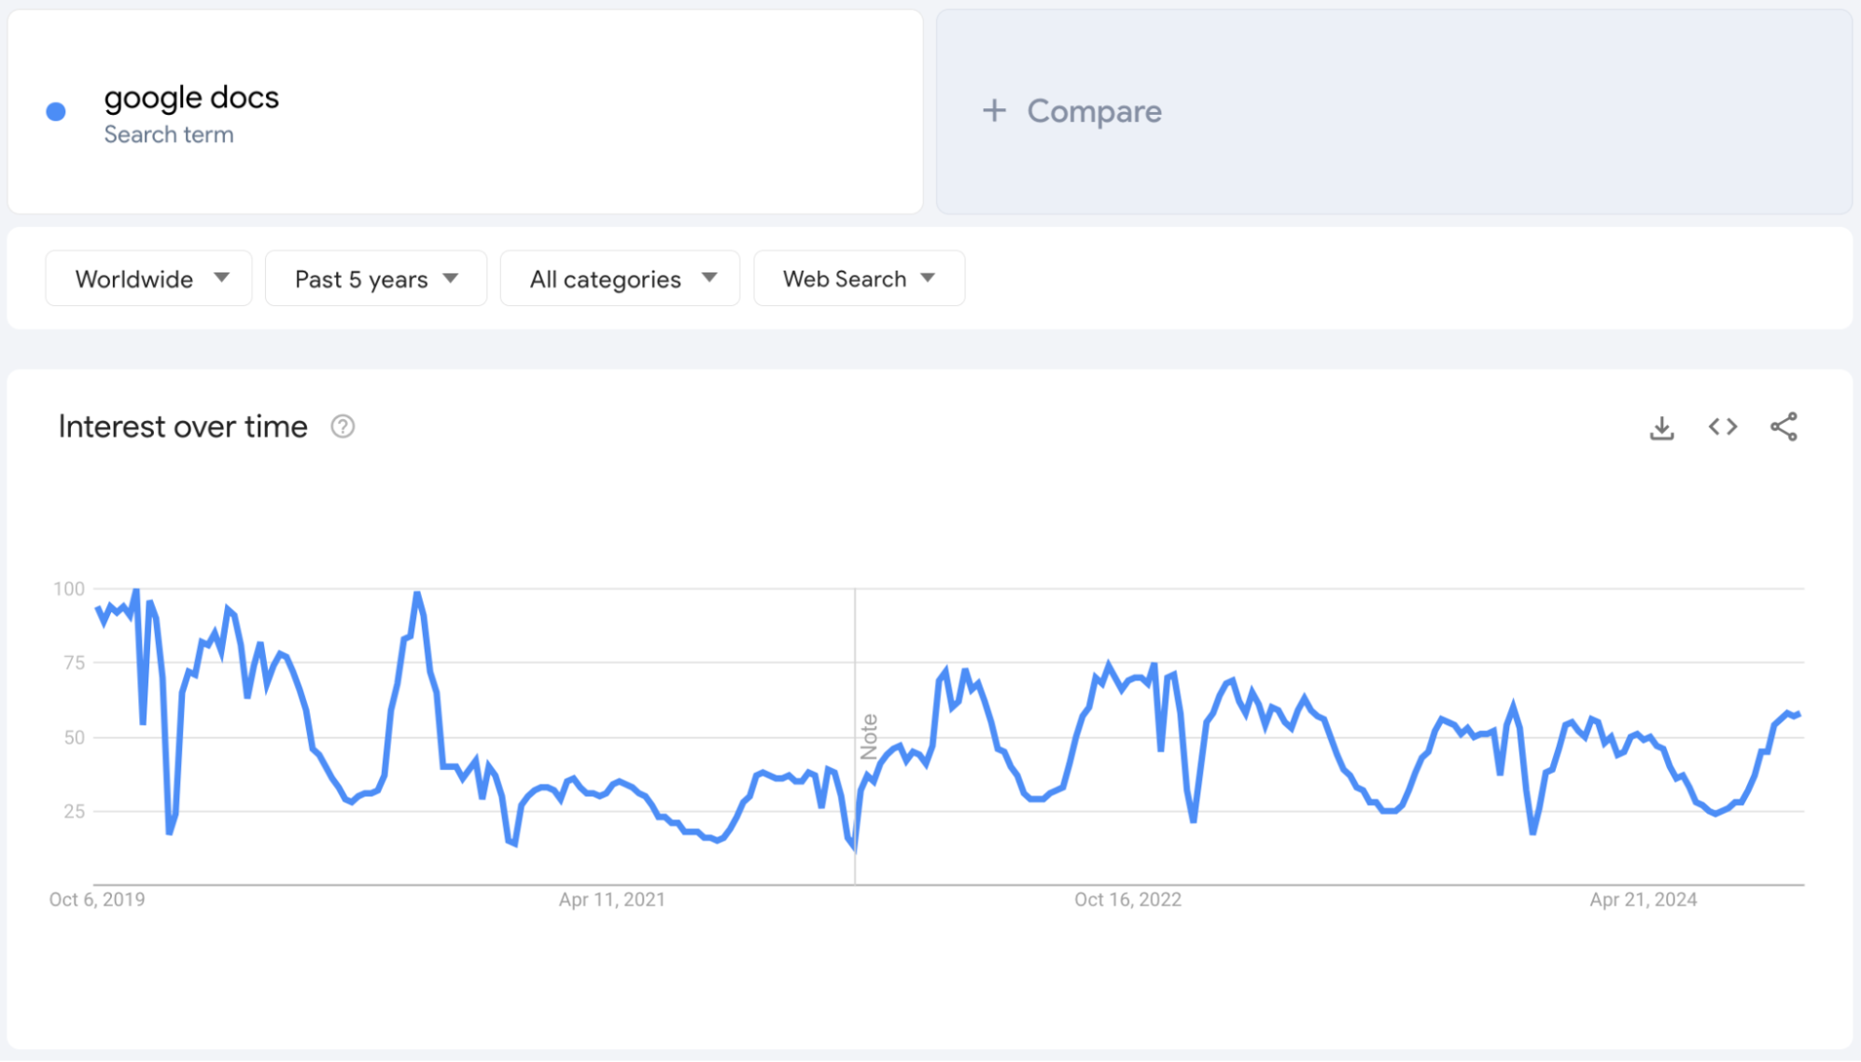The width and height of the screenshot is (1861, 1062).
Task: Click the 100 y-axis value
Action: pos(69,589)
